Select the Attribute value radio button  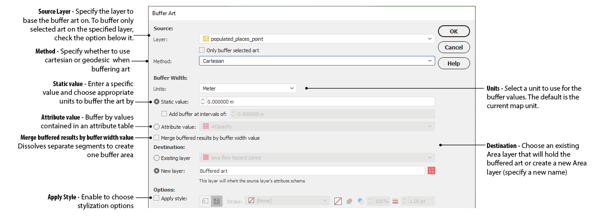pos(157,127)
